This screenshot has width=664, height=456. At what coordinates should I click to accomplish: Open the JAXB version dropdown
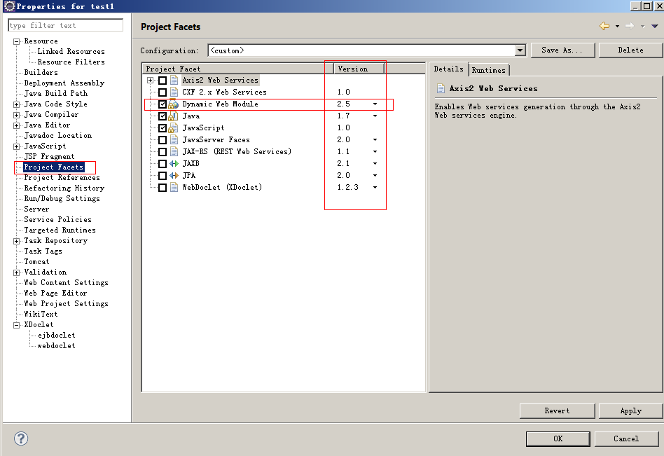point(375,163)
